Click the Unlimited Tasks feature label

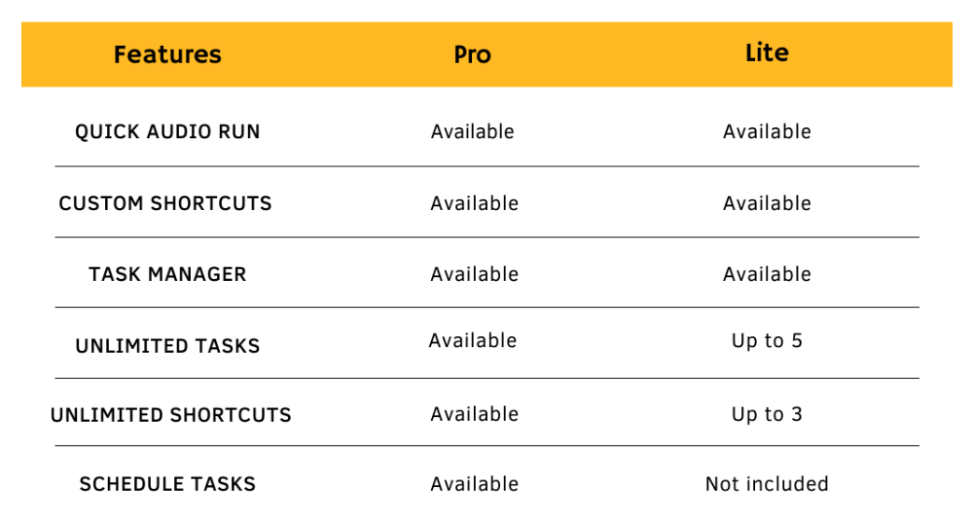point(167,346)
